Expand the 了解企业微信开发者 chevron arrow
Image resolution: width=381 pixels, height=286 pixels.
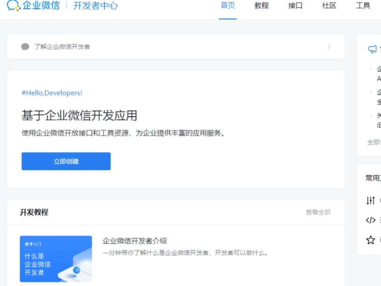coord(329,47)
